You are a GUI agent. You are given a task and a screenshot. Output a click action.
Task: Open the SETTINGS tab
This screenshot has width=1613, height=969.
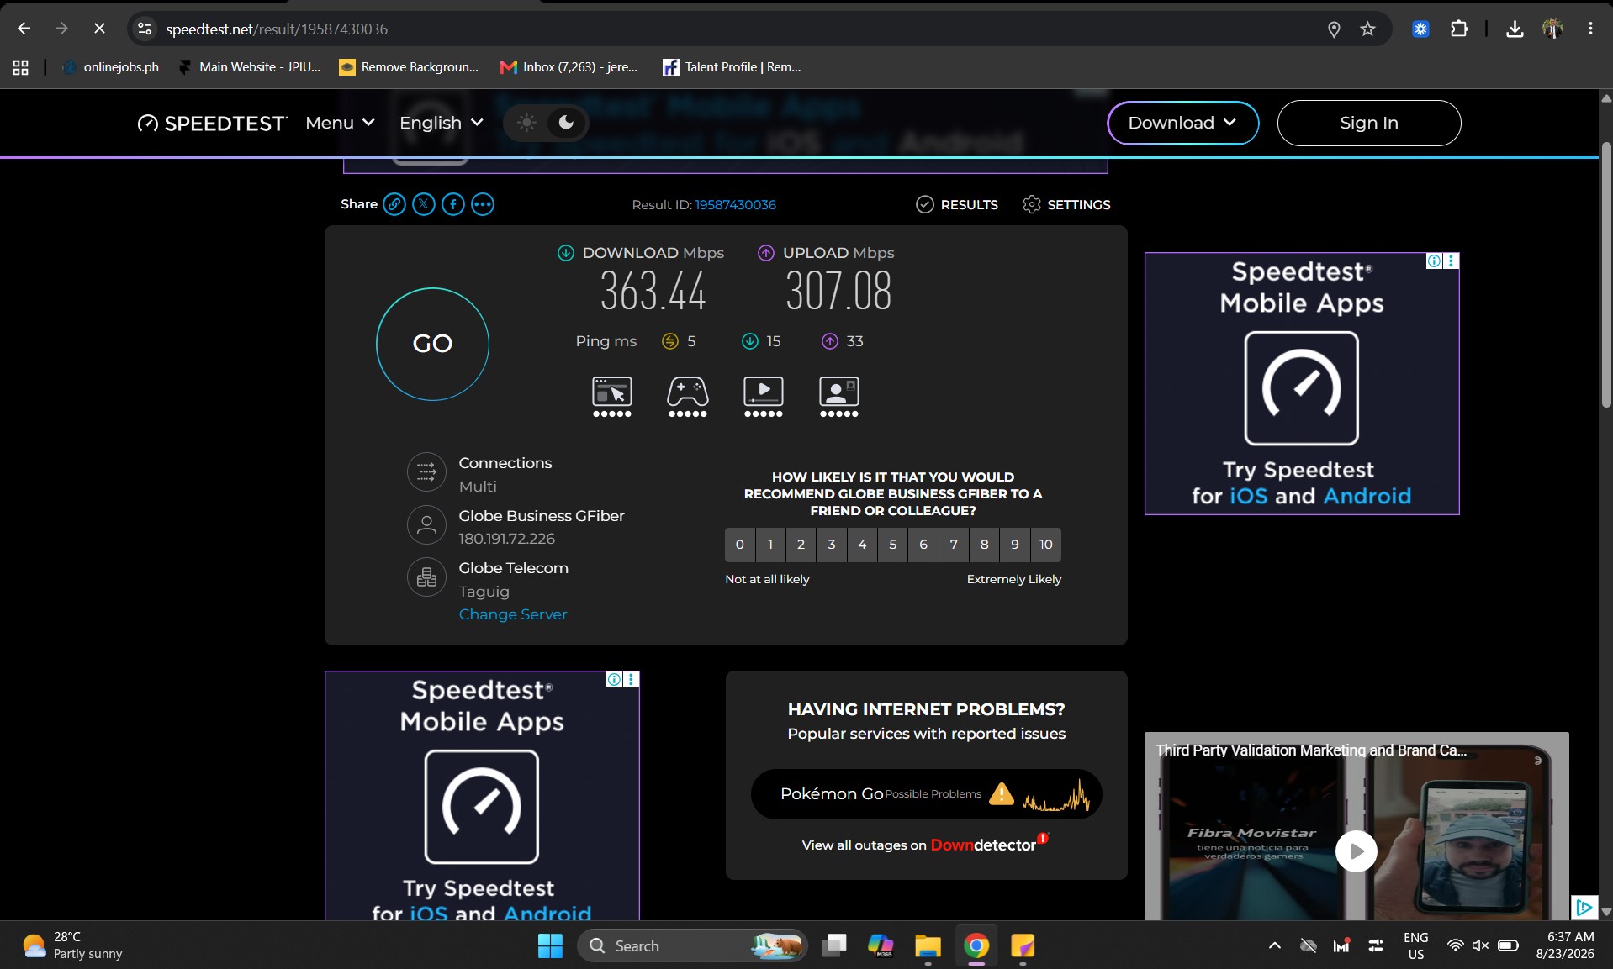tap(1066, 204)
